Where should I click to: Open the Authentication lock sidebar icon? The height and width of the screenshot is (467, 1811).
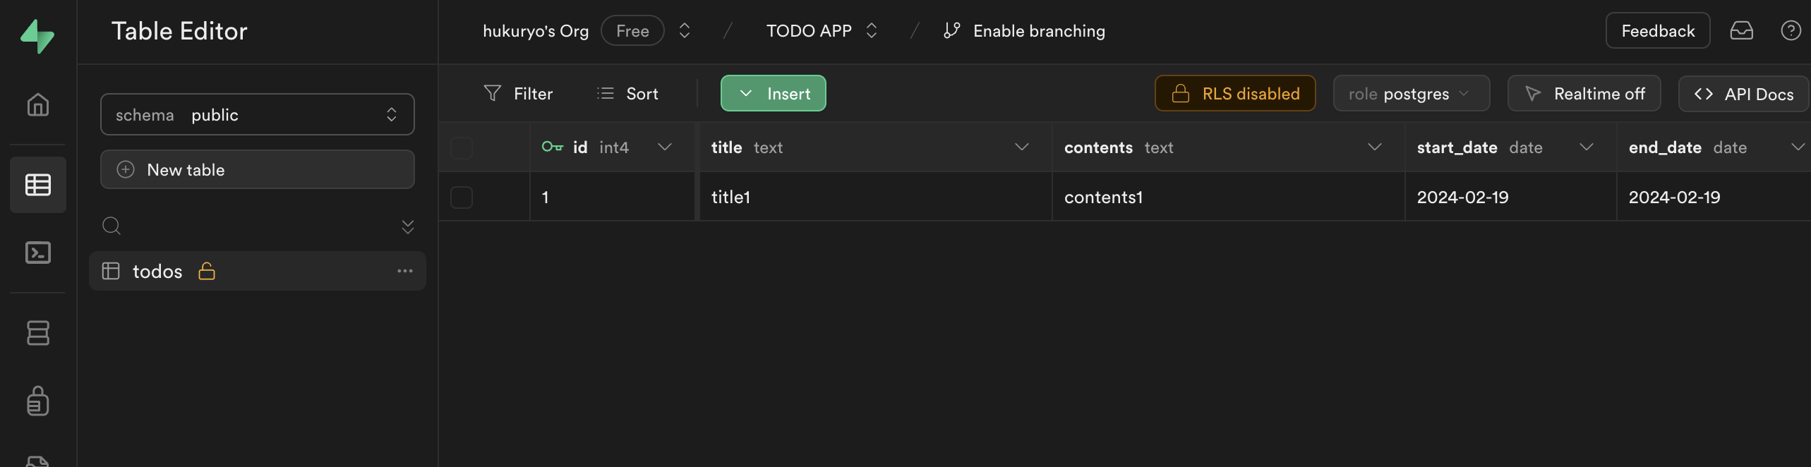coord(38,401)
